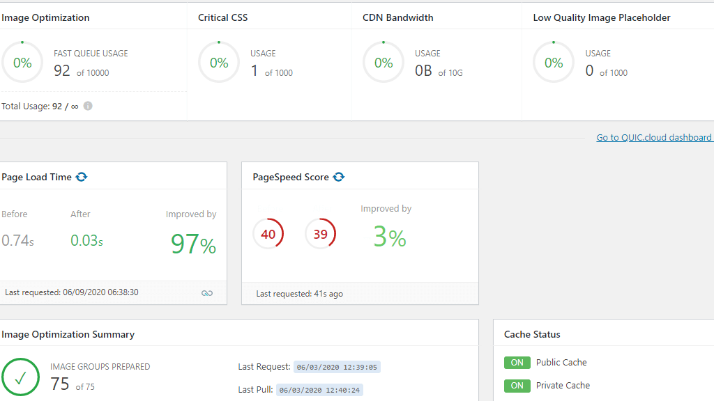The height and width of the screenshot is (401, 714).
Task: Click the Critical CSS 0% usage gauge
Action: pyautogui.click(x=219, y=62)
